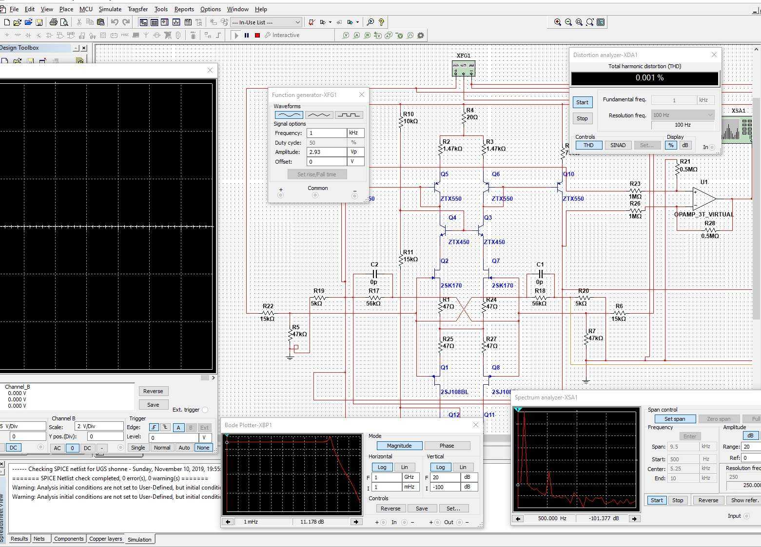Select Log horizontal scale in Bode plotter

[382, 467]
